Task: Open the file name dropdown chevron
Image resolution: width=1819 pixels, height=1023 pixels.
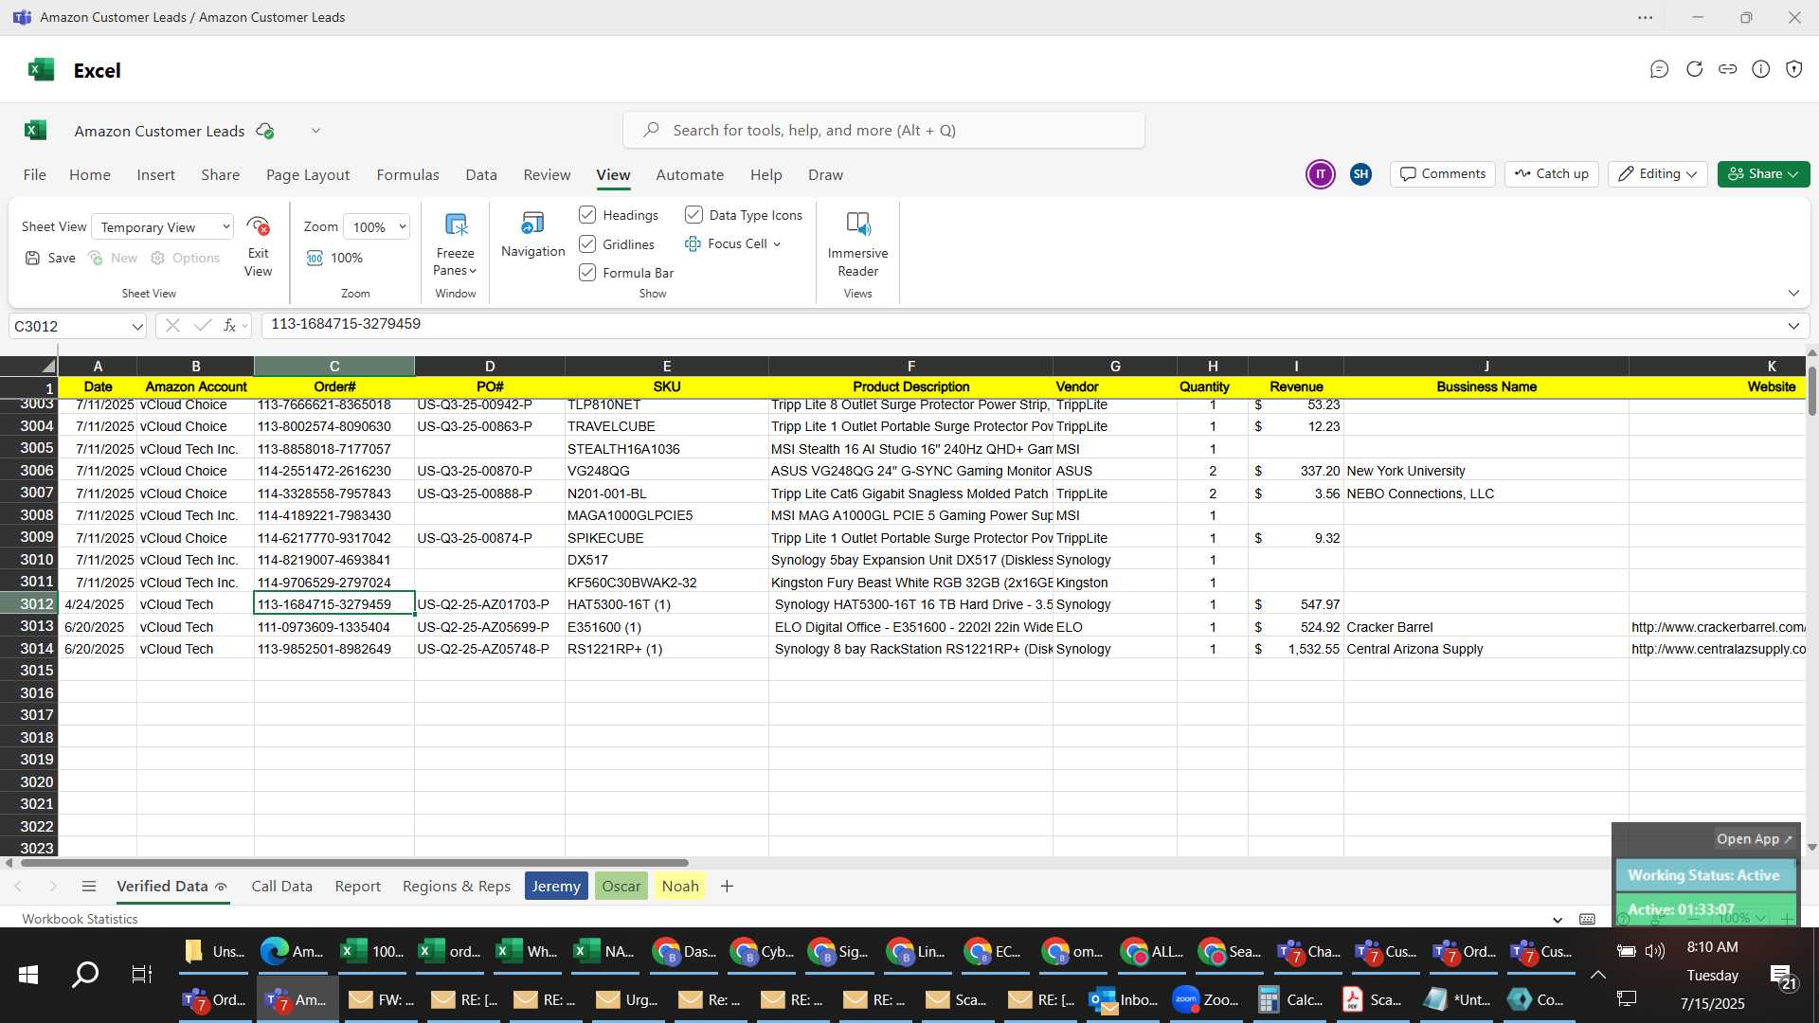Action: (x=315, y=131)
